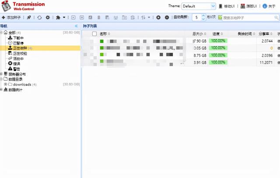Click the pause all round button
This screenshot has width=280, height=178.
(167, 17)
